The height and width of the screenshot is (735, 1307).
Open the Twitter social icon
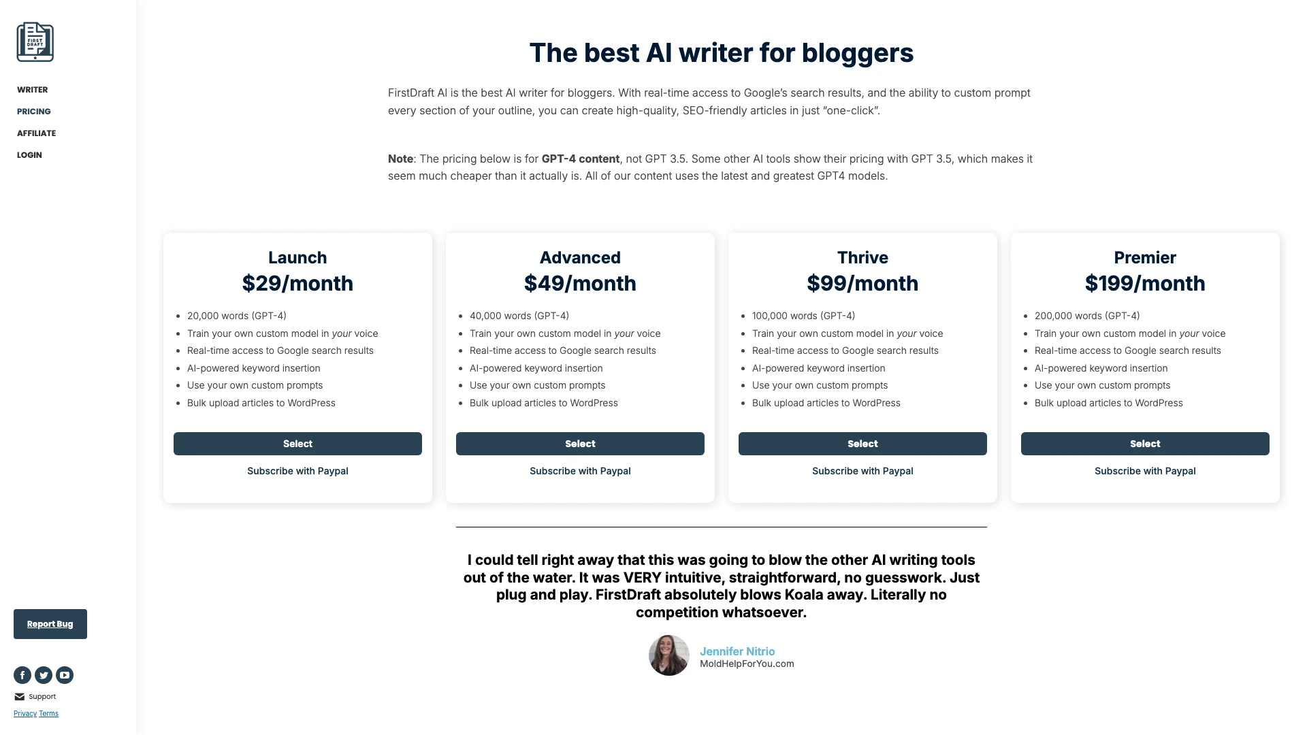pyautogui.click(x=43, y=675)
